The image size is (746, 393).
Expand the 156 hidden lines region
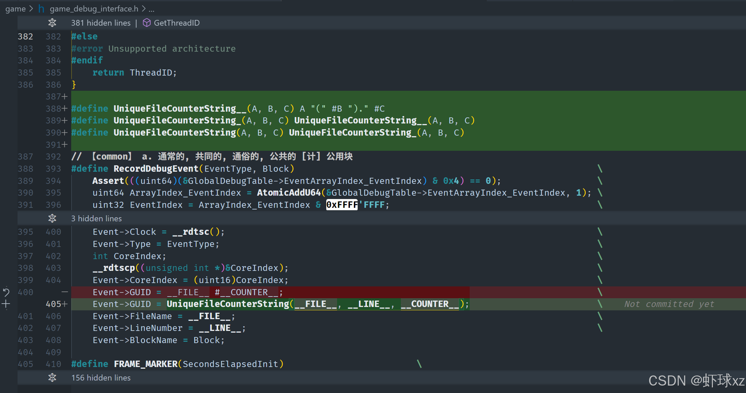[101, 377]
